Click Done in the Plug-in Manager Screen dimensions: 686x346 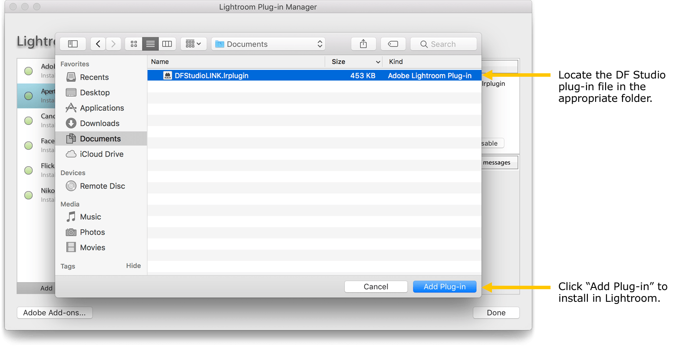(x=496, y=313)
